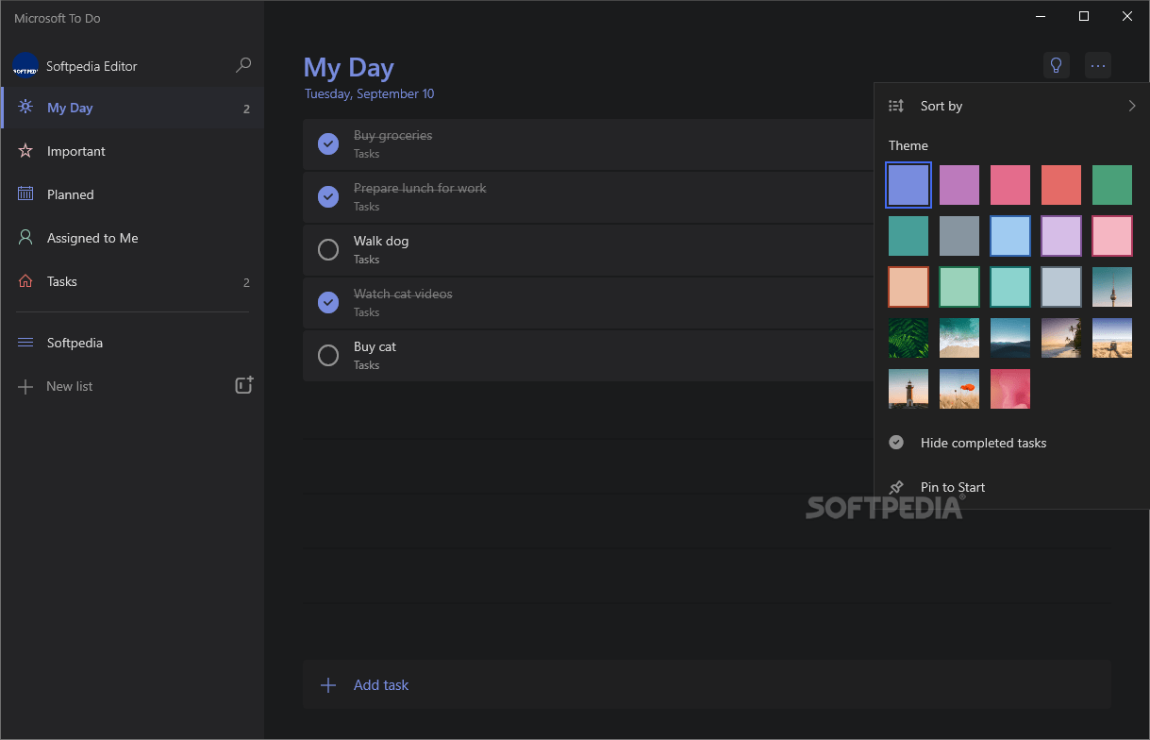The height and width of the screenshot is (740, 1150).
Task: Select Hide completed tasks option
Action: 1011,443
